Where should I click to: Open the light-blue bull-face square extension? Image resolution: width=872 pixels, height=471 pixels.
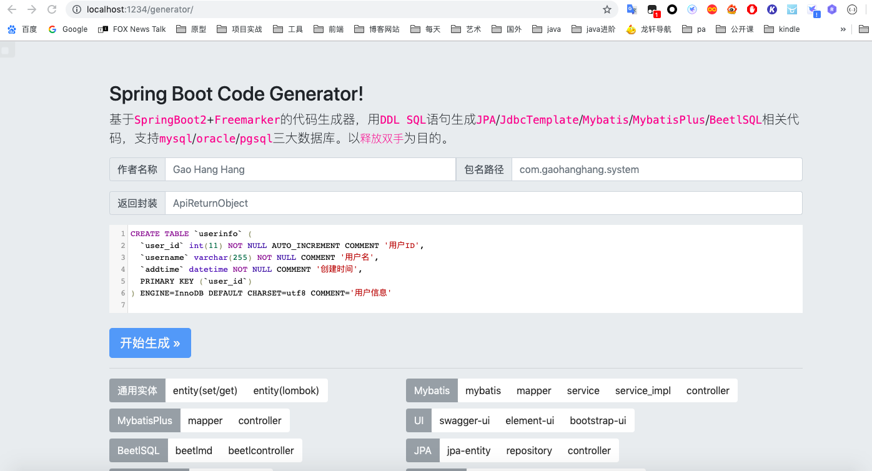click(x=792, y=9)
